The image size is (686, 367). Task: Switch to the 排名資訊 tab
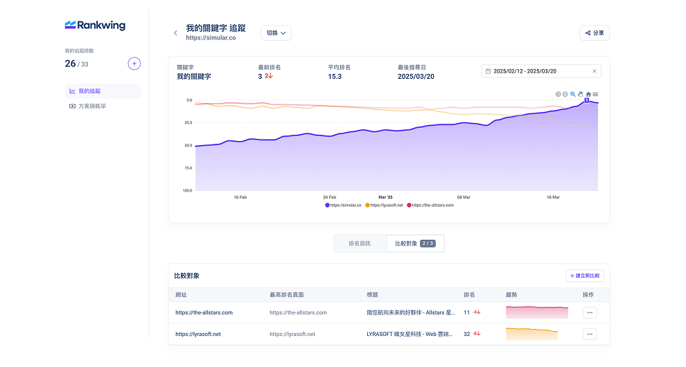coord(360,243)
